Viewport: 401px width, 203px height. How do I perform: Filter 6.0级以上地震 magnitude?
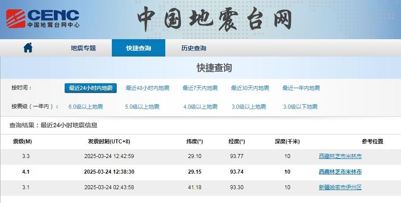pyautogui.click(x=86, y=107)
